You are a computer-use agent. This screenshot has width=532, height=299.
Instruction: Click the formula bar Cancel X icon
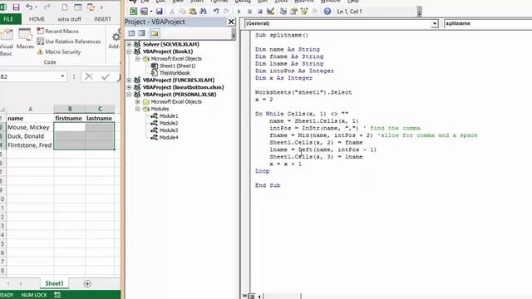tap(89, 76)
